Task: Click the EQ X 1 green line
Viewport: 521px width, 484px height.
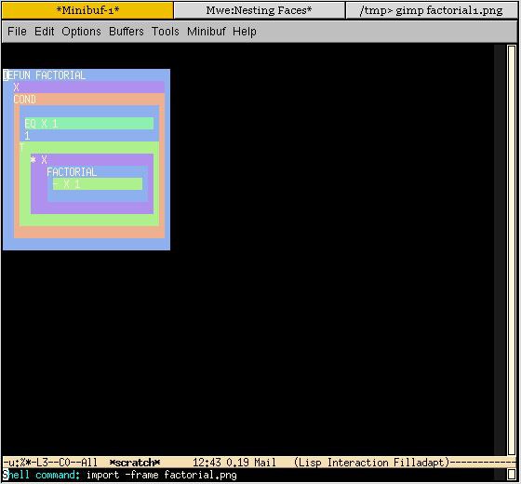Action: pyautogui.click(x=89, y=123)
